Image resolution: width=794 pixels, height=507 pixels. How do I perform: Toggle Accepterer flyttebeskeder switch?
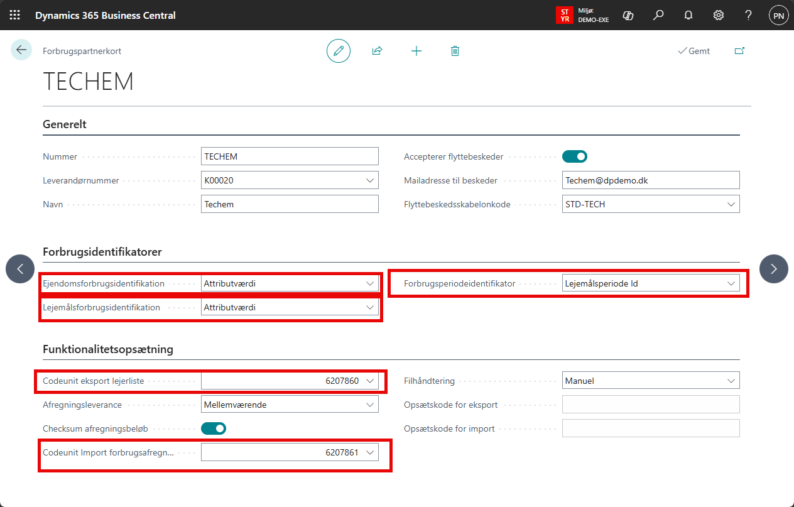pyautogui.click(x=574, y=156)
